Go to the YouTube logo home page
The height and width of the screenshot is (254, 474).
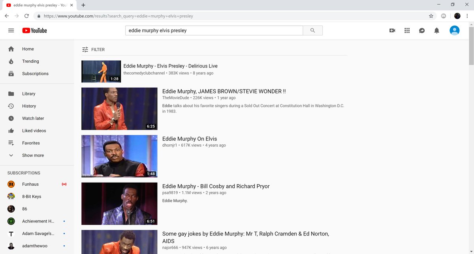click(34, 30)
